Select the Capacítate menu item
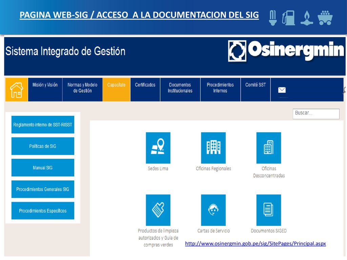This screenshot has height=260, width=347. (117, 89)
